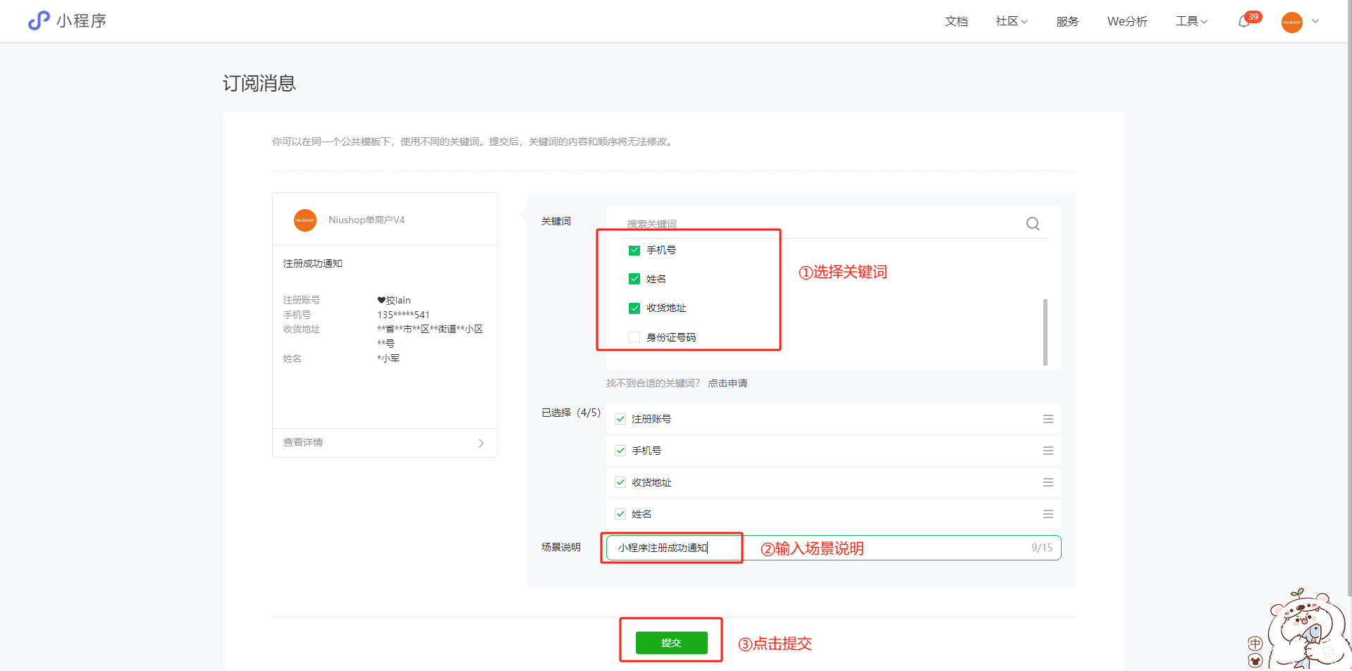
Task: Click the 点击申请 link
Action: (x=727, y=383)
